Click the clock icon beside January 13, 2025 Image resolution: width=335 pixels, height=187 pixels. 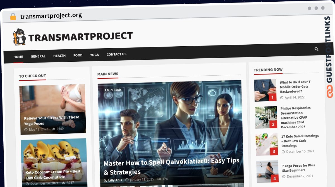click(x=127, y=180)
